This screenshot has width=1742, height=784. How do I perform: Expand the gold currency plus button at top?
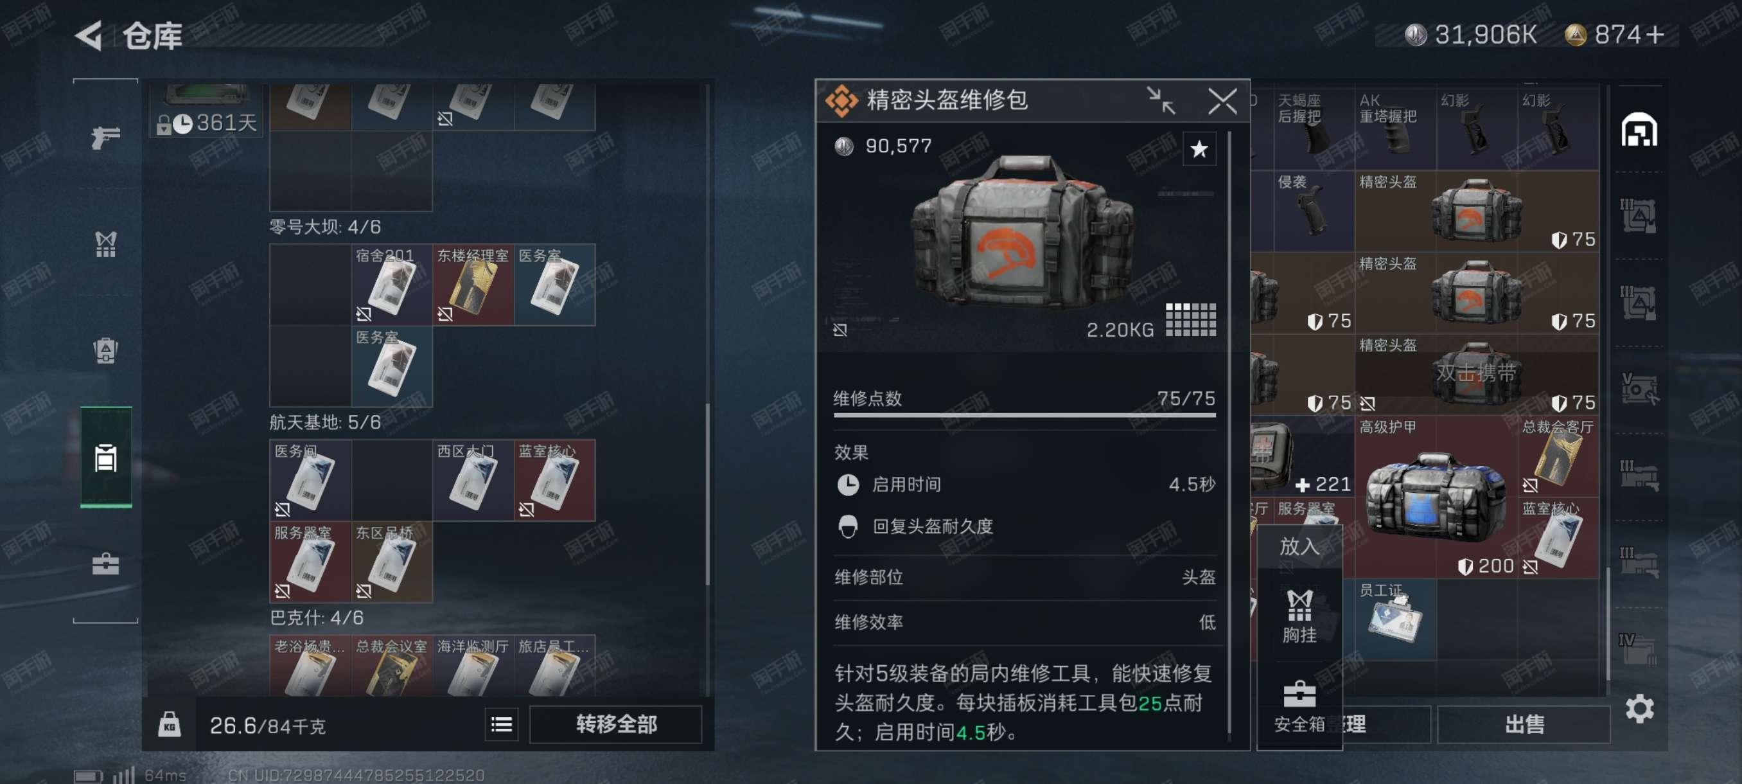[x=1653, y=35]
